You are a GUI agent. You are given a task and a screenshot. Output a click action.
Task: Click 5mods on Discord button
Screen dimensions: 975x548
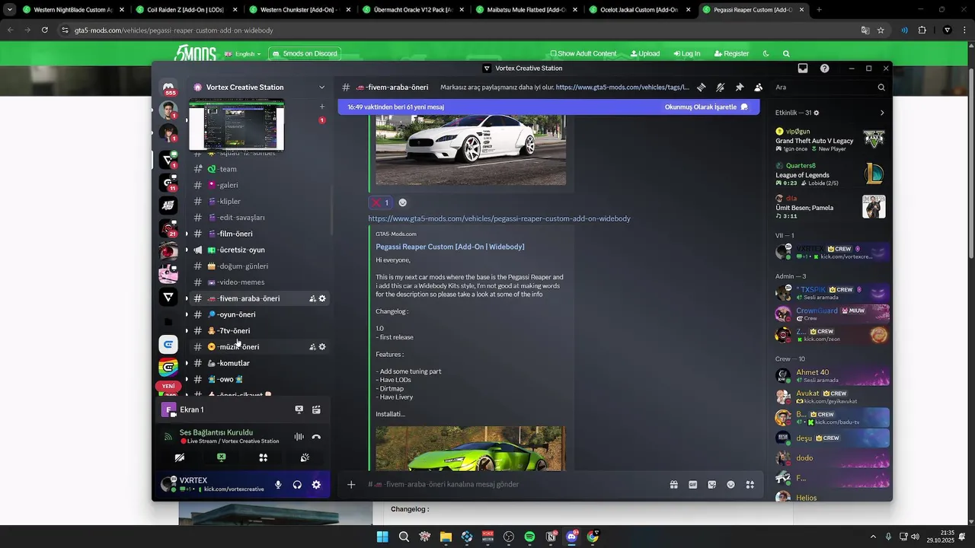[303, 54]
